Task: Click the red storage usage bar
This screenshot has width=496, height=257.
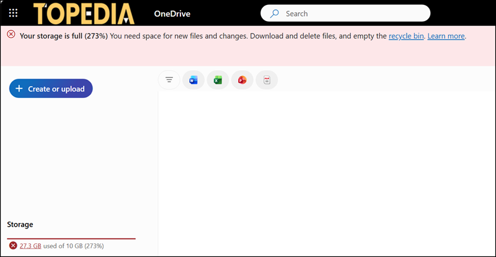Action: click(71, 238)
